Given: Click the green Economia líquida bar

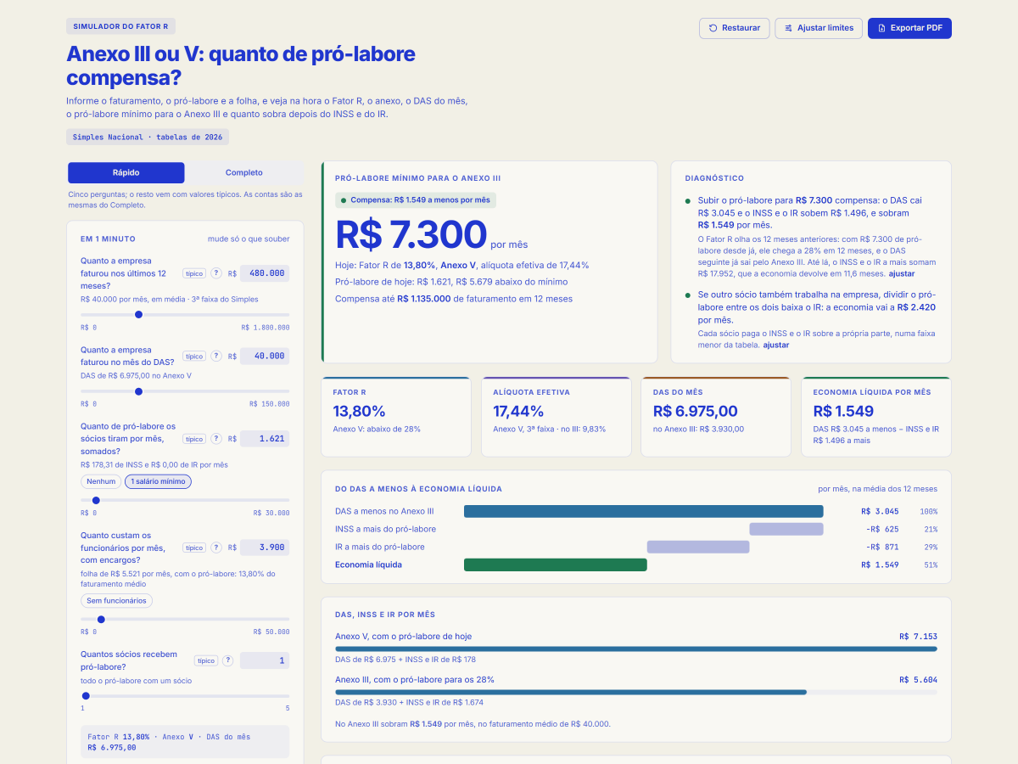Looking at the screenshot, I should (x=556, y=565).
